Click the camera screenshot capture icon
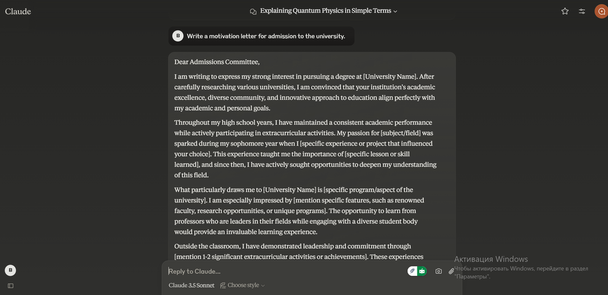 coord(438,271)
